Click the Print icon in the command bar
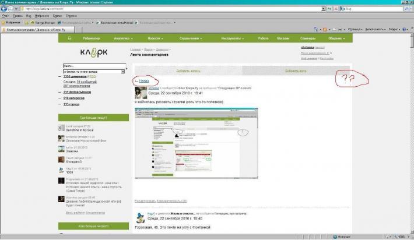This screenshot has height=240, width=414. pos(340,30)
